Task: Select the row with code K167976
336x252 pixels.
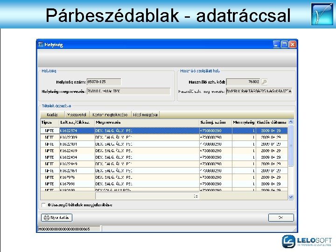Action: pos(164,177)
